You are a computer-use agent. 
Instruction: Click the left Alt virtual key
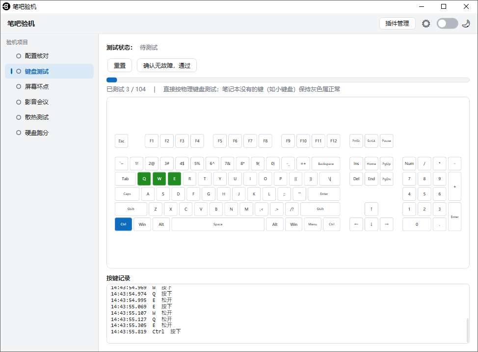point(161,224)
